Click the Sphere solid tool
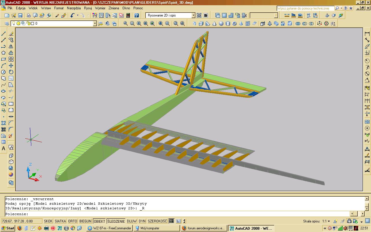The width and height of the screenshot is (371, 232). click(221, 23)
